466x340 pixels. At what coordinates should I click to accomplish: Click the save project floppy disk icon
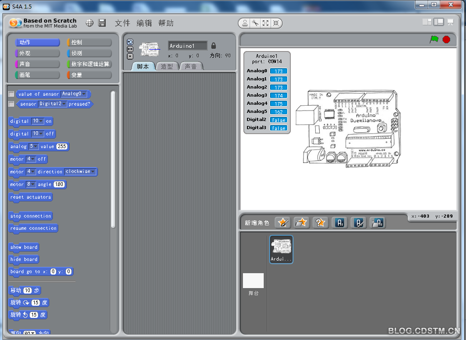102,23
